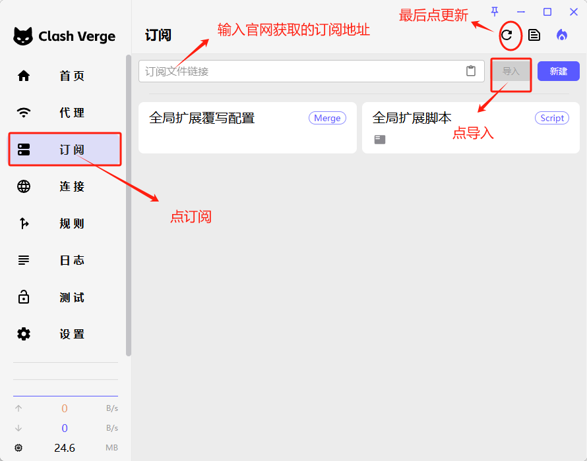Click the 新建 new profile button

tap(558, 71)
